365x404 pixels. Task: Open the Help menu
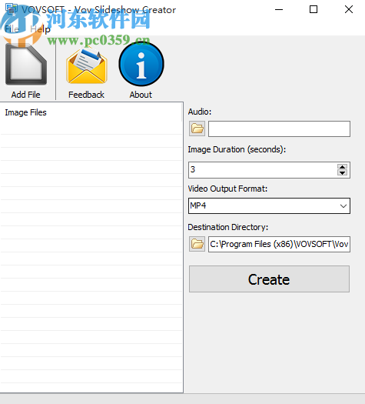(40, 29)
